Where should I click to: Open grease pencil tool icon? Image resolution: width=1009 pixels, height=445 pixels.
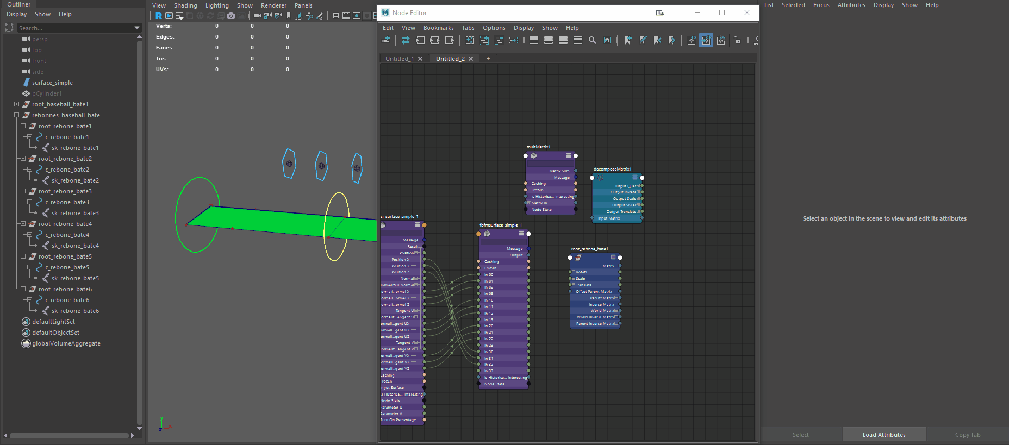coord(320,16)
